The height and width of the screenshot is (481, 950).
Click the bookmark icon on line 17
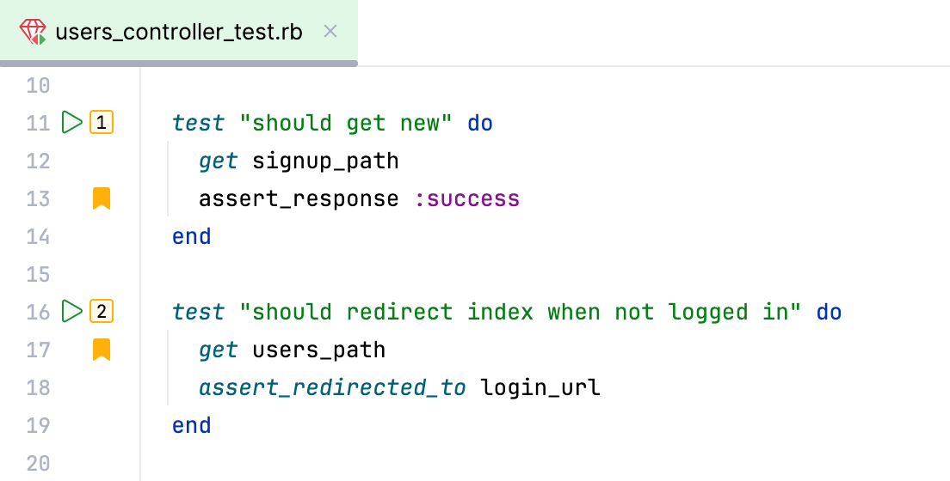pos(102,350)
